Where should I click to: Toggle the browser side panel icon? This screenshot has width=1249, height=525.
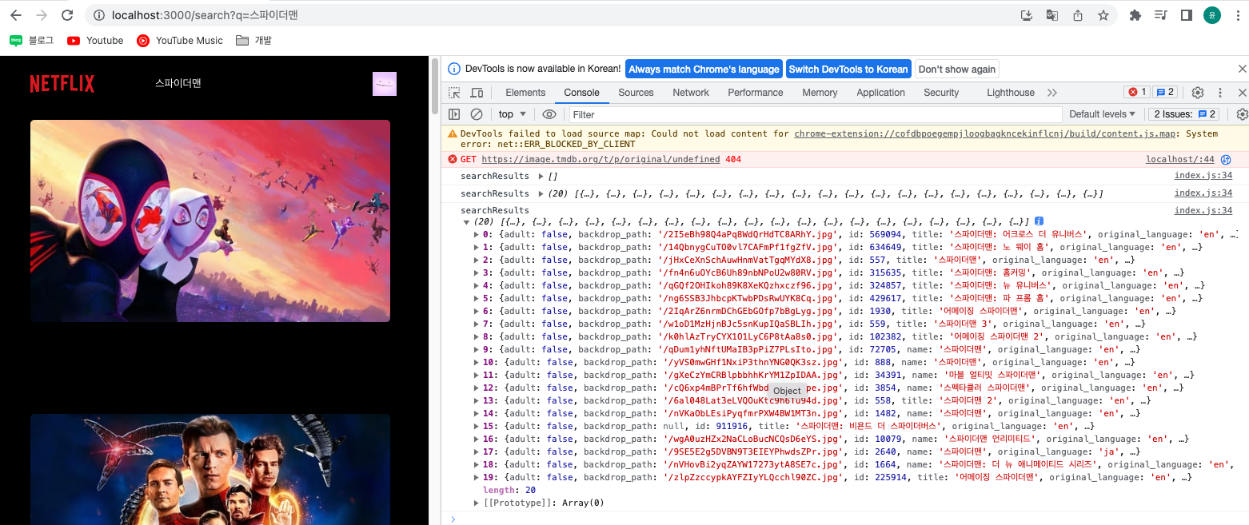point(1187,15)
